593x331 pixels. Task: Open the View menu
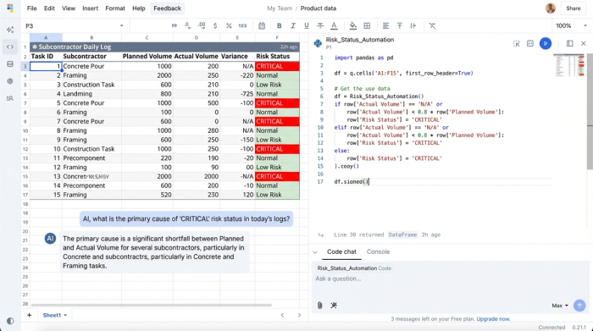69,8
